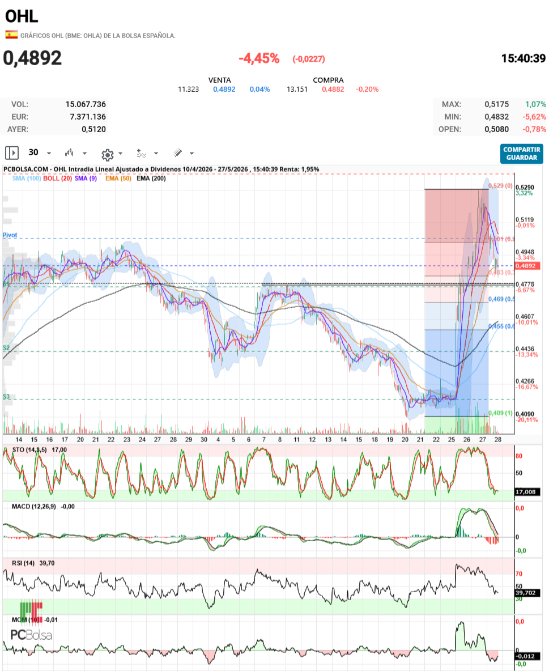549x671 pixels.
Task: Click the S2 support label
Action: [x=6, y=348]
